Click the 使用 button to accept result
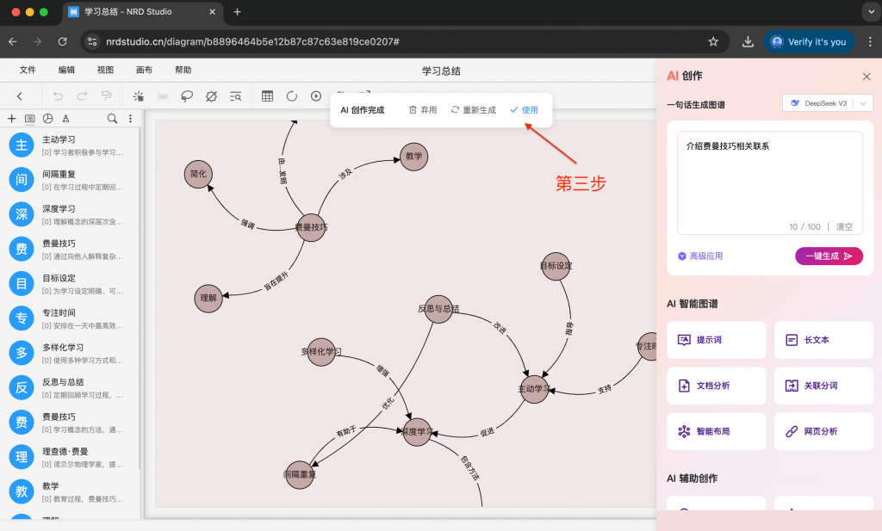This screenshot has width=882, height=531. [x=524, y=110]
